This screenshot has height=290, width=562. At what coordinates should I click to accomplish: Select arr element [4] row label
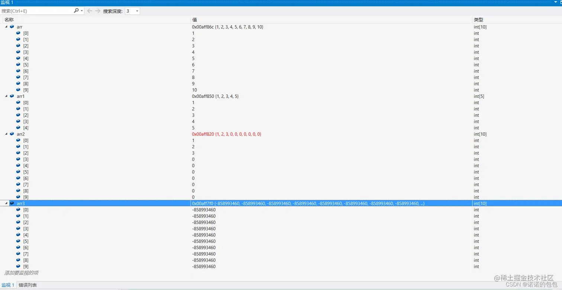click(x=26, y=58)
